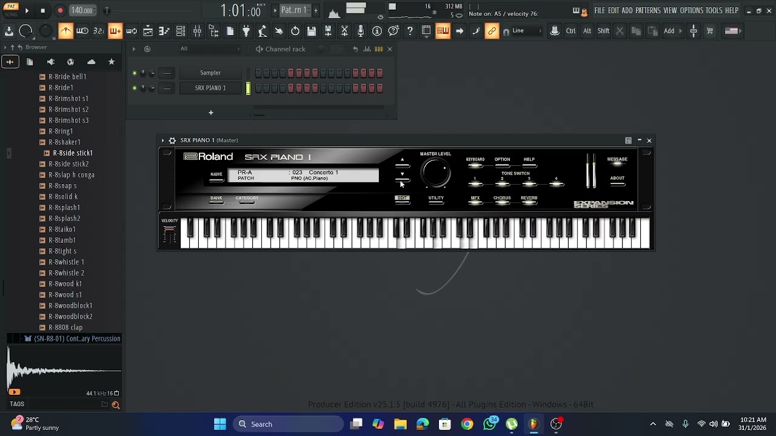
Task: Adjust the MASTER LEVEL knob
Action: click(x=436, y=173)
